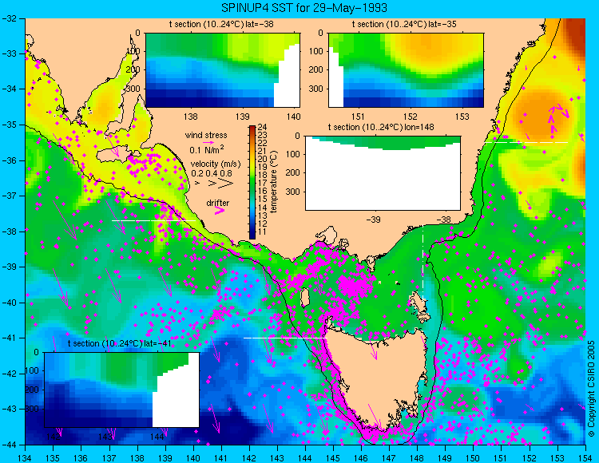The width and height of the screenshot is (599, 463).
Task: Click the 't section (10..24°C) lat=-41' heading
Action: pos(120,343)
